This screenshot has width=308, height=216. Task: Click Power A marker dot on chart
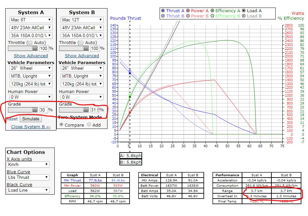click(x=130, y=112)
